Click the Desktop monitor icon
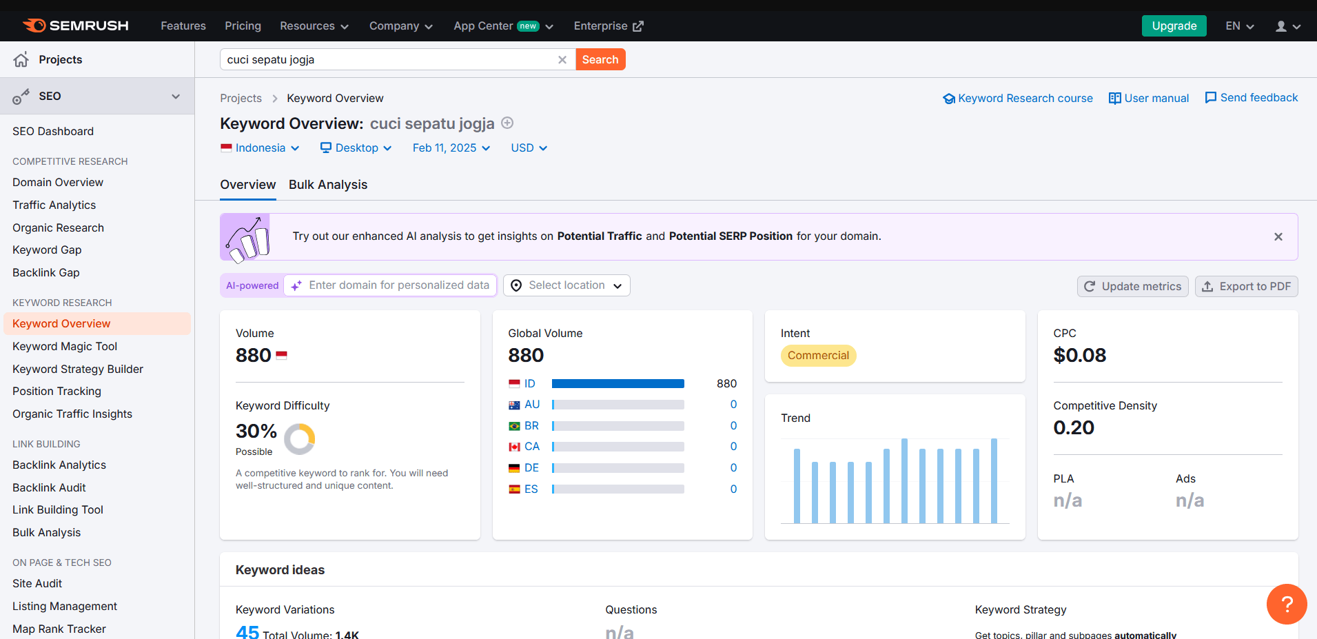 pyautogui.click(x=326, y=148)
